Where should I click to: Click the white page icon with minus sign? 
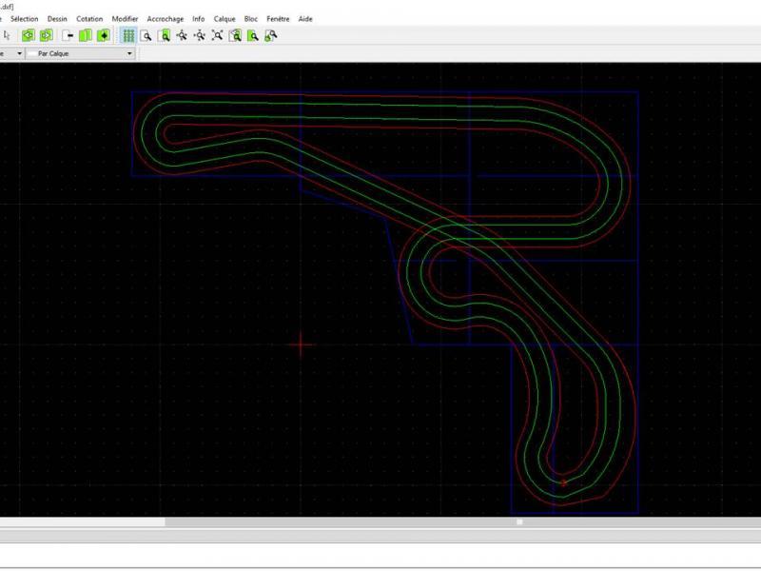(68, 35)
